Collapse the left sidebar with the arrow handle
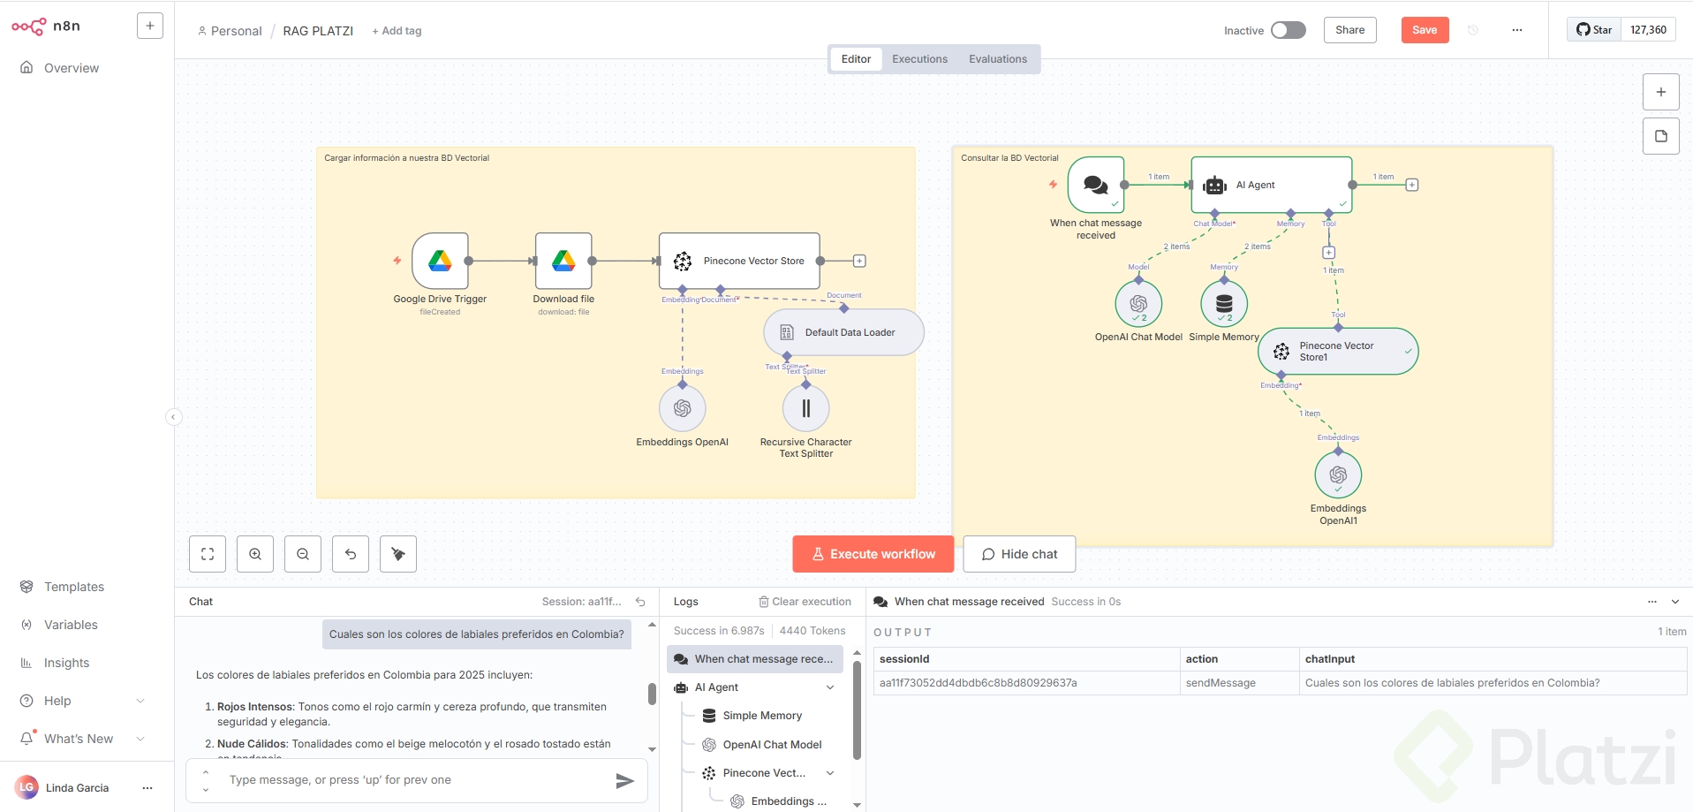The image size is (1693, 812). coord(174,417)
